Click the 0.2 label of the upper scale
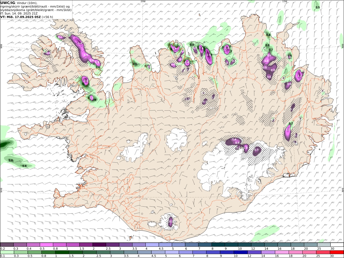The width and height of the screenshot is (344, 258). [x=2, y=249]
